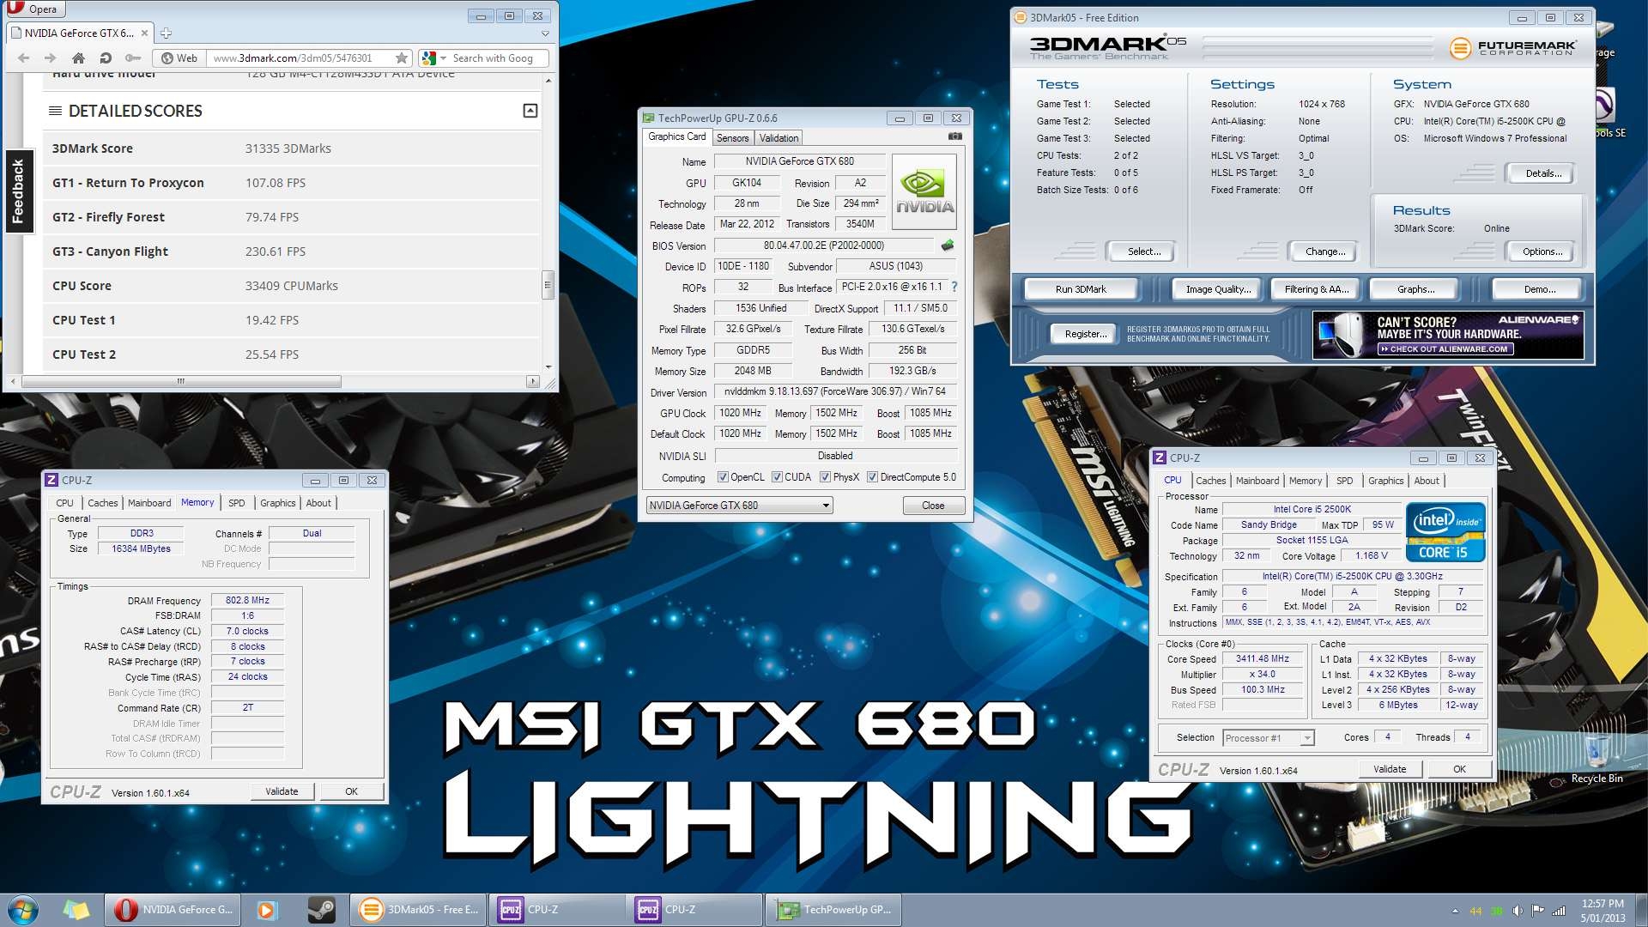Take GPU-Z screenshot with camera icon
The width and height of the screenshot is (1648, 927).
pos(955,136)
